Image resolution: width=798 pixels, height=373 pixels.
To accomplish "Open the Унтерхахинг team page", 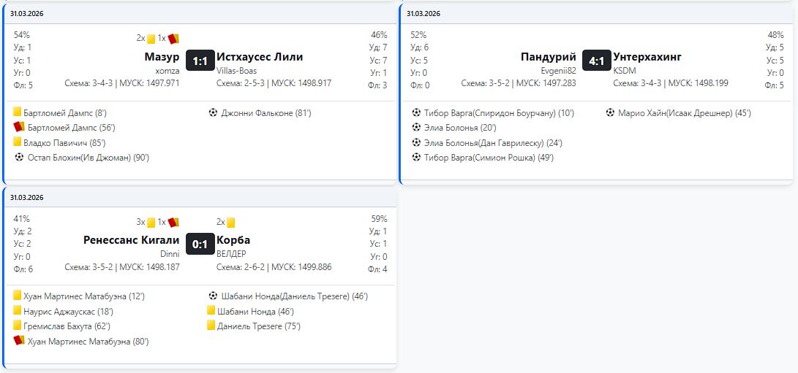I will [647, 57].
